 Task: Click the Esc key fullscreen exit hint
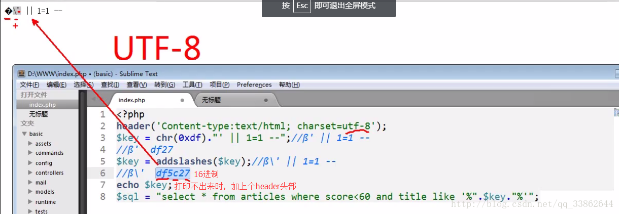(301, 6)
